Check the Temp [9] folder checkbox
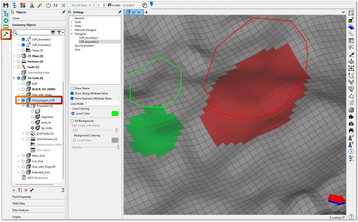 23,51
